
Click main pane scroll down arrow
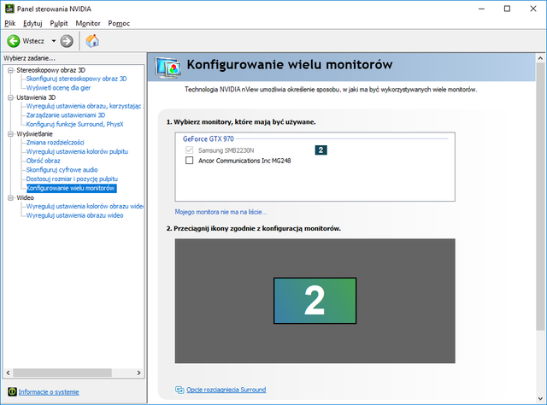click(x=540, y=398)
